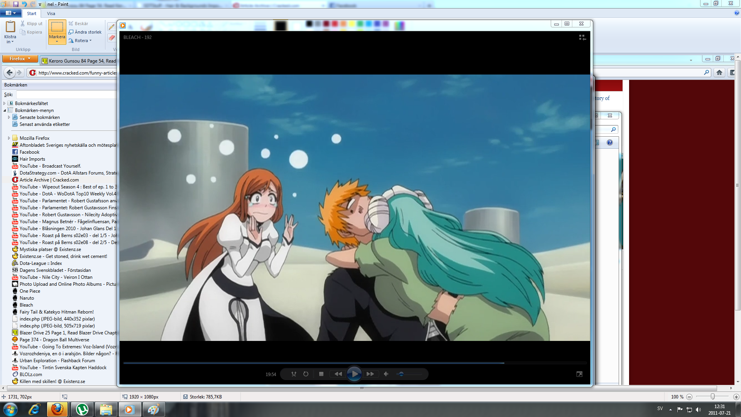741x417 pixels.
Task: Mute the player volume
Action: tap(386, 374)
